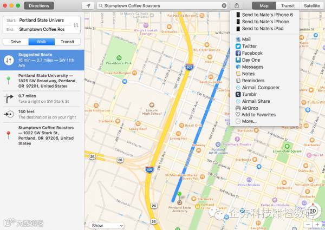The height and width of the screenshot is (230, 325).
Task: Click the right-turn arrow icon
Action: click(x=9, y=98)
